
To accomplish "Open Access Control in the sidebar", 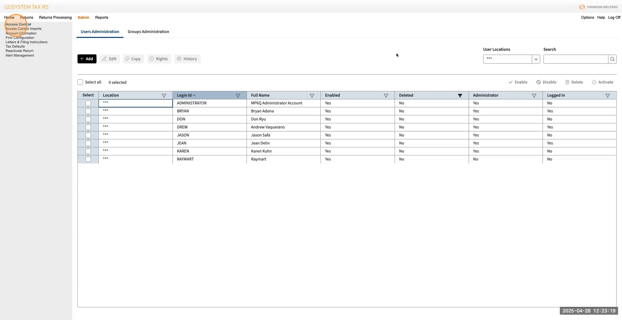I will click(18, 24).
